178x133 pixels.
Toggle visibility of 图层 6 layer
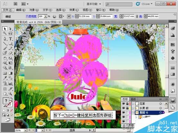(124, 112)
